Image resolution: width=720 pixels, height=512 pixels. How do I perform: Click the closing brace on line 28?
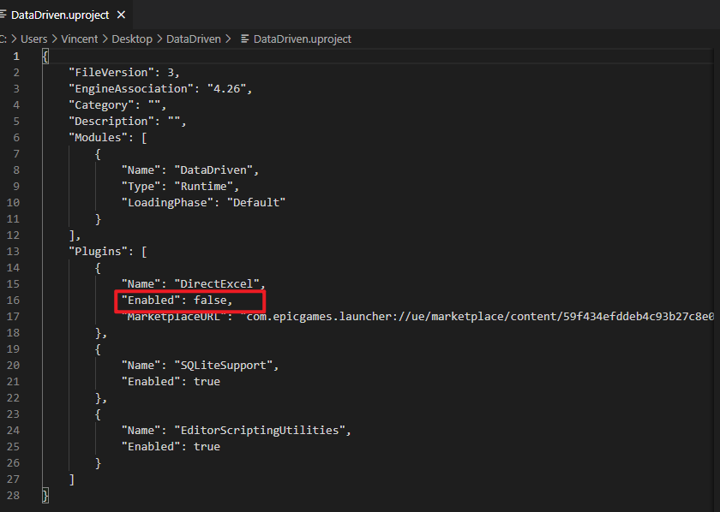coord(45,496)
